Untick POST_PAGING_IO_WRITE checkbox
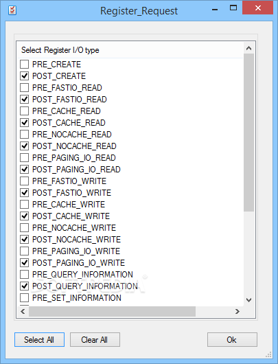 (24, 263)
